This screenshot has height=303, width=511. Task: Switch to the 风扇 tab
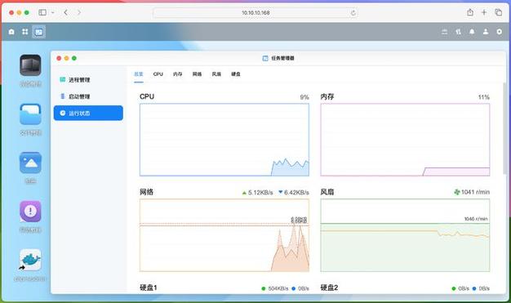[216, 74]
